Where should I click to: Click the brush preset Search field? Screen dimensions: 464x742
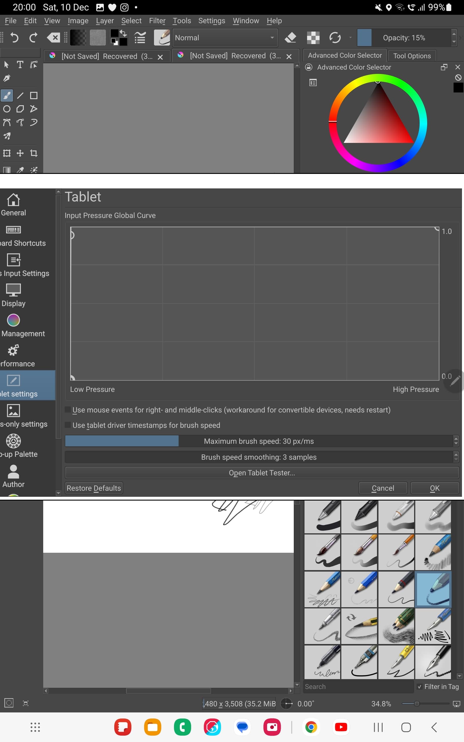[x=358, y=687]
